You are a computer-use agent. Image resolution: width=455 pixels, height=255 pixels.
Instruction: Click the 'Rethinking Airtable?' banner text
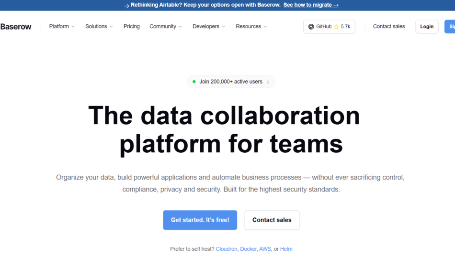pos(205,5)
